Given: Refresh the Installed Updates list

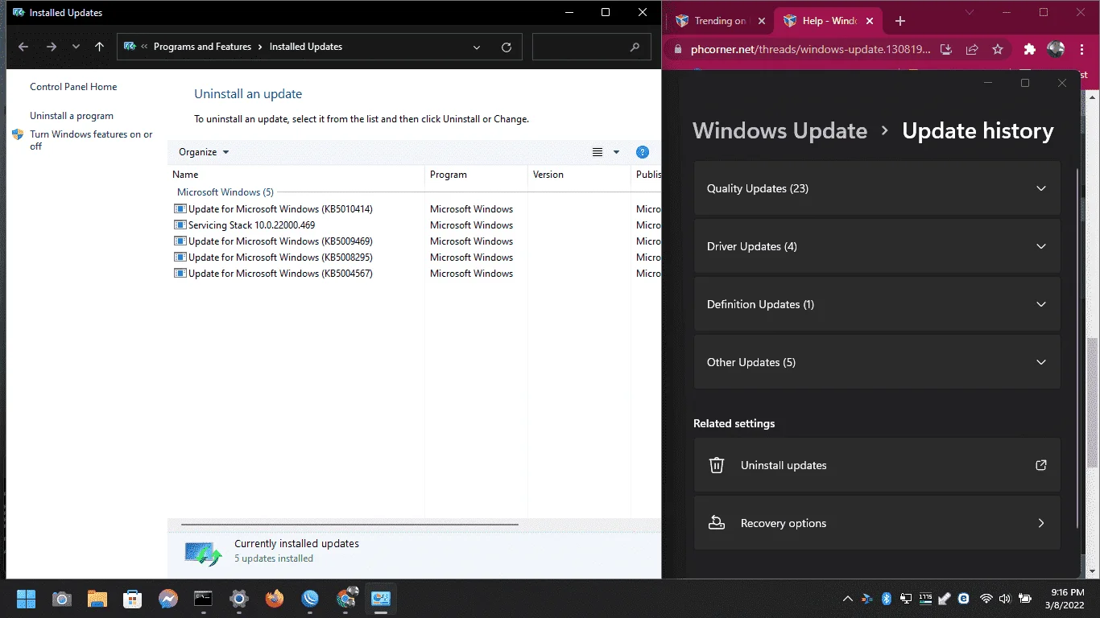Looking at the screenshot, I should point(507,47).
